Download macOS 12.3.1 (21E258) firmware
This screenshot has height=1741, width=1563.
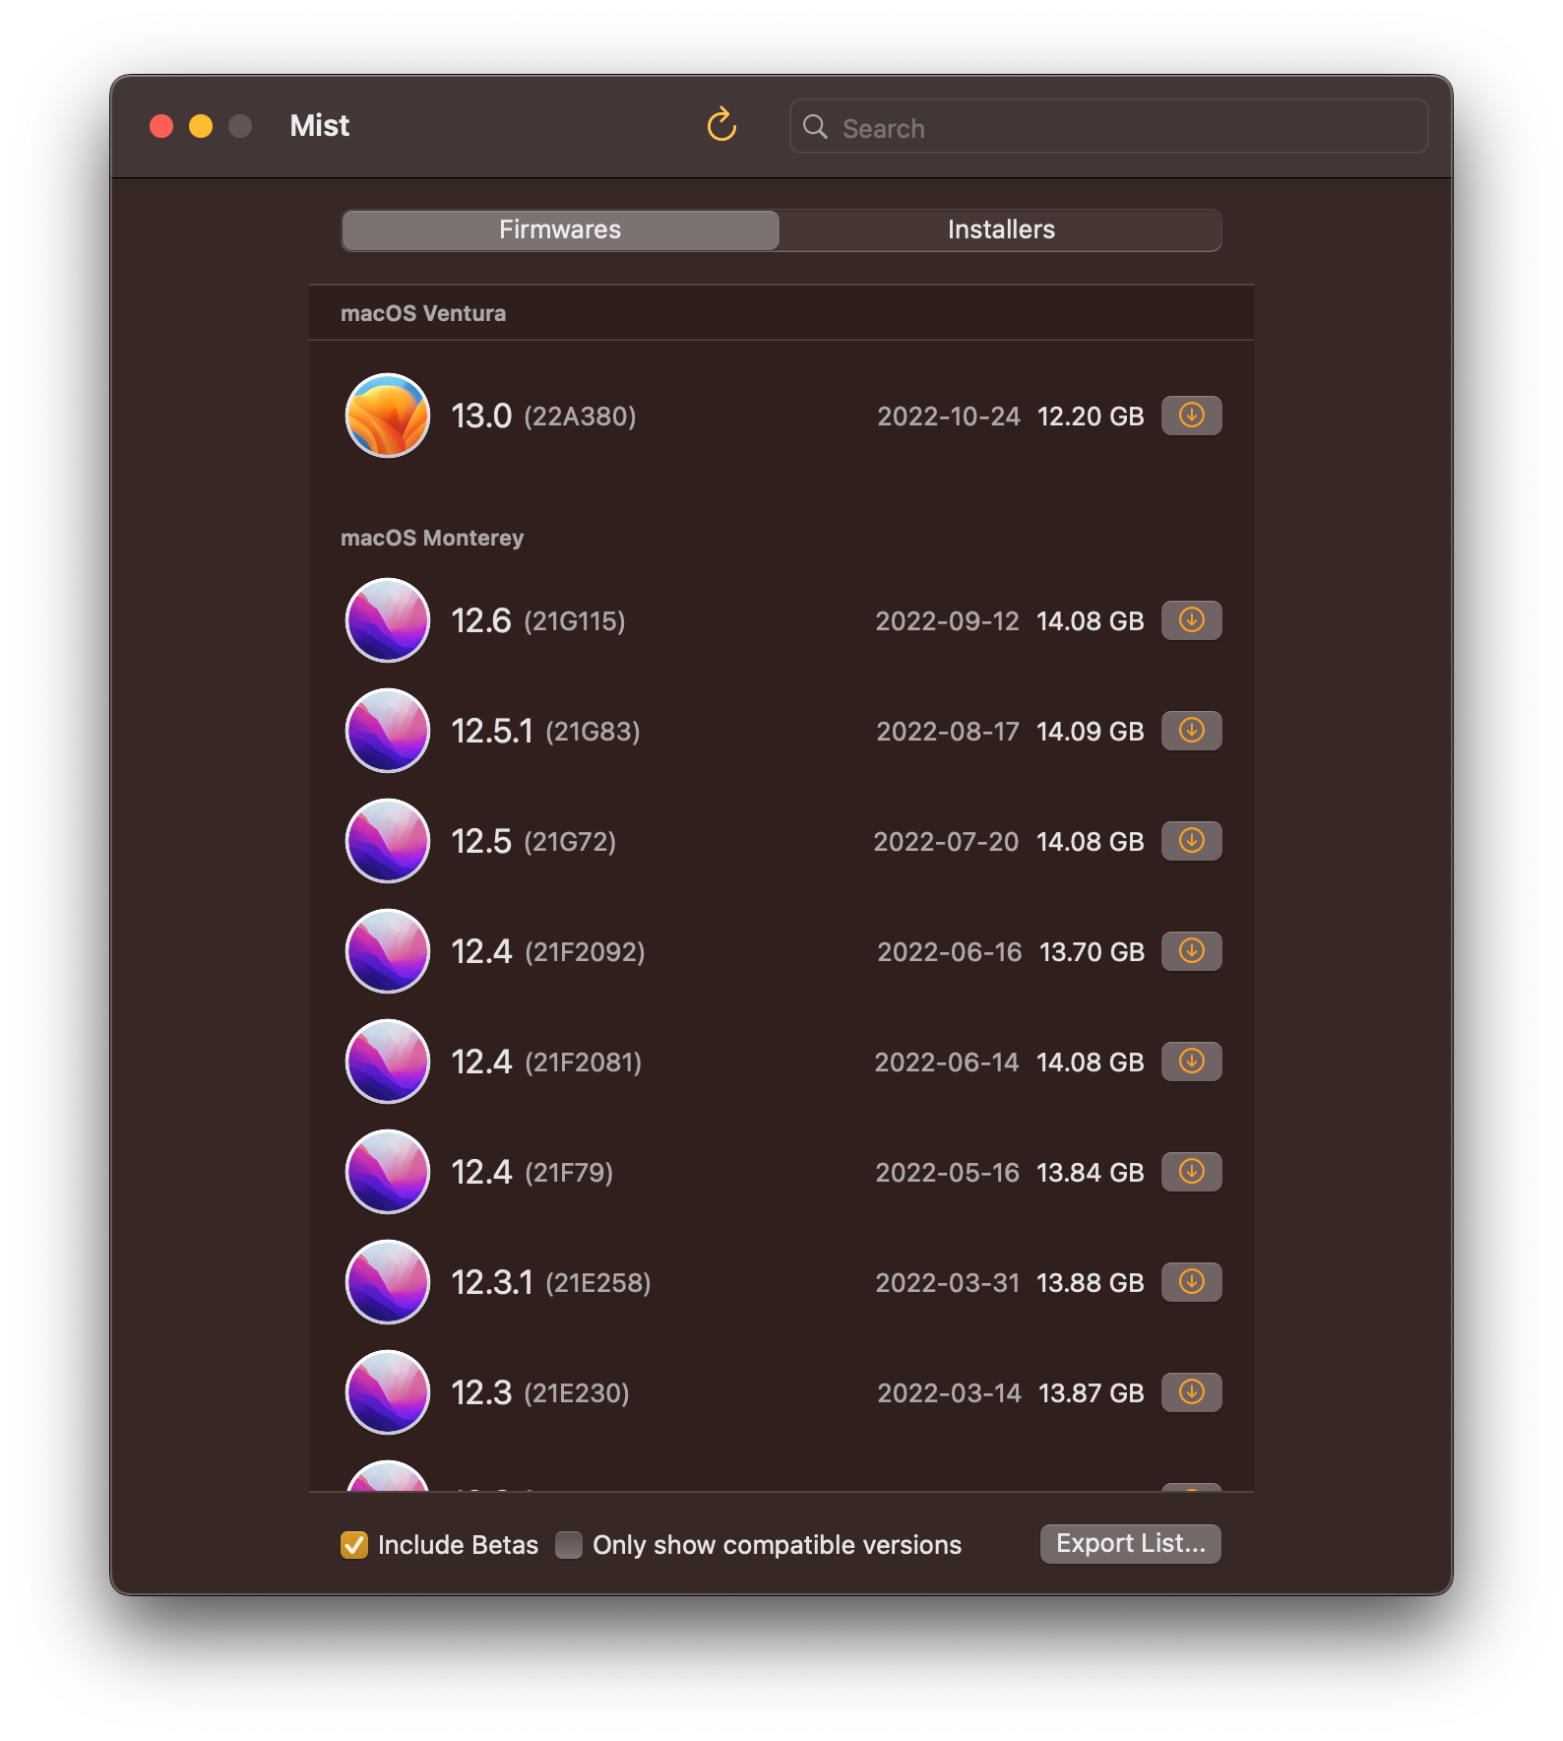(1191, 1282)
